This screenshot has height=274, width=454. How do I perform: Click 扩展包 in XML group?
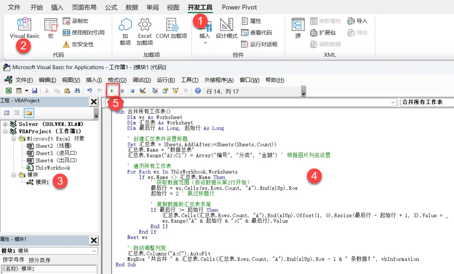coord(322,32)
